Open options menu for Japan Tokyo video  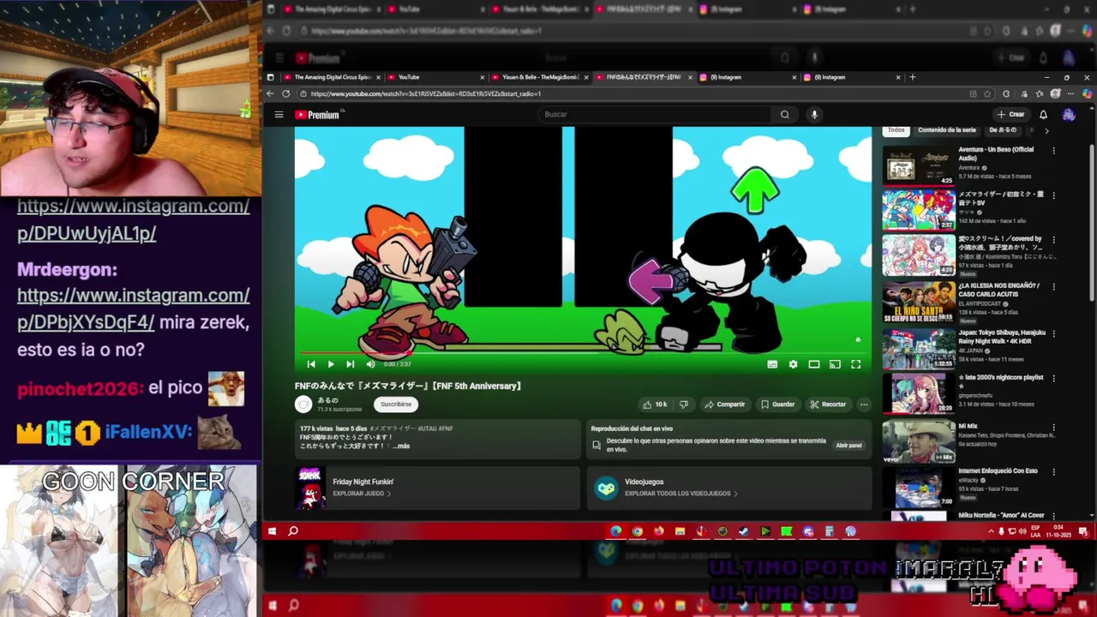coord(1053,334)
